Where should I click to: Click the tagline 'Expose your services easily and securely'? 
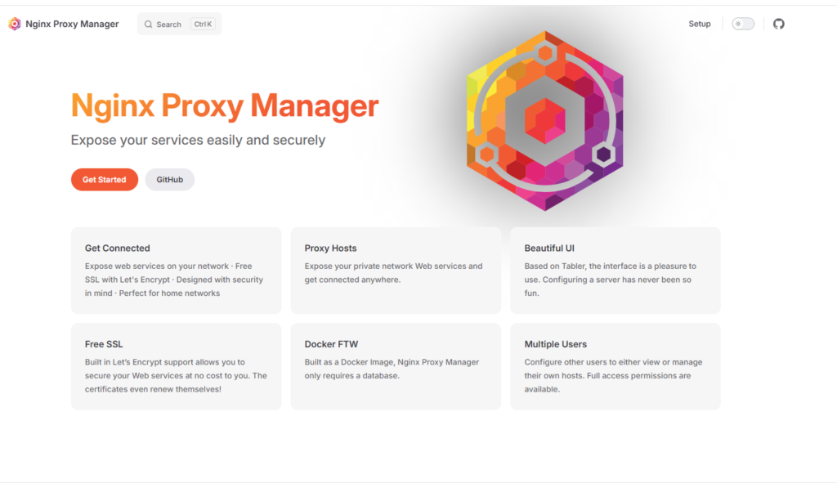pos(198,140)
